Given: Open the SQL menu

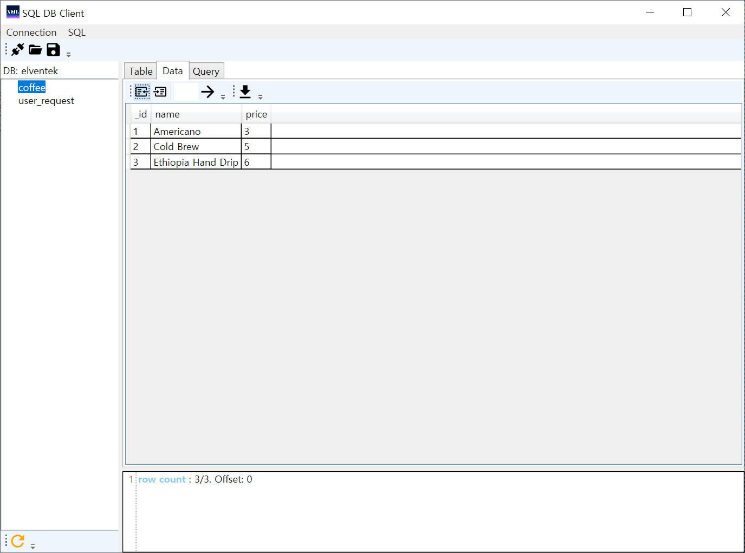Looking at the screenshot, I should point(77,32).
